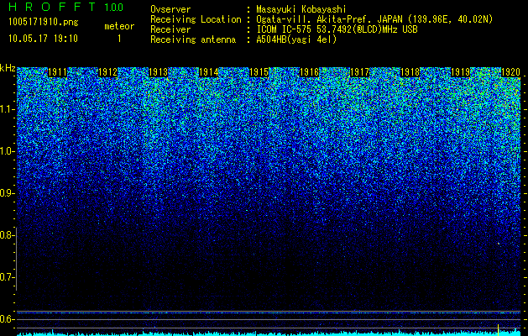The width and height of the screenshot is (528, 336).
Task: Click the 1911 time marker
Action: [58, 72]
